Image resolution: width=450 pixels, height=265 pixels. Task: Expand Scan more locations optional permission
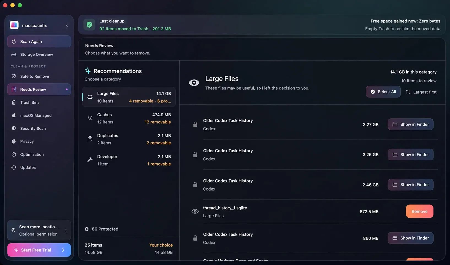click(x=39, y=230)
